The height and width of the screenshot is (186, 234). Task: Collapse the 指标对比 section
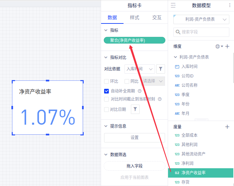coord(106,58)
